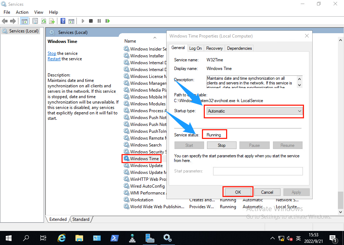Click the services list scrollbar down arrow
Image resolution: width=344 pixels, height=245 pixels.
tap(340, 212)
